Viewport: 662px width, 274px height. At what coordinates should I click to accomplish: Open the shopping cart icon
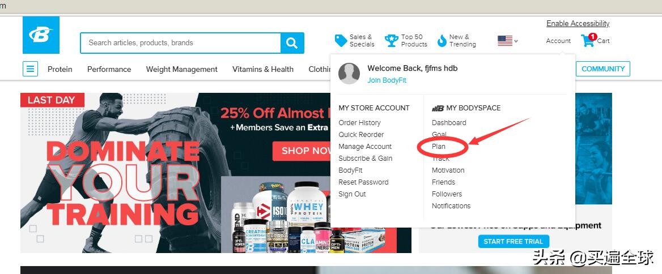coord(588,40)
